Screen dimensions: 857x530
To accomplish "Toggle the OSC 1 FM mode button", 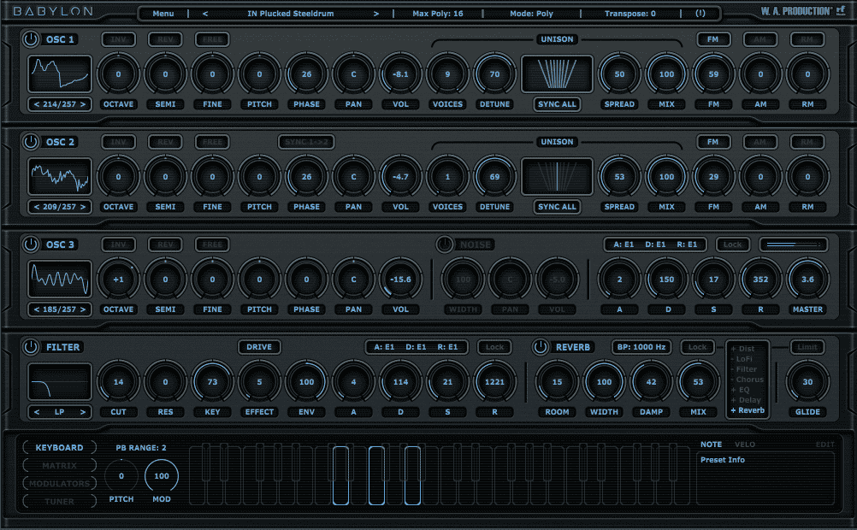I will 712,39.
